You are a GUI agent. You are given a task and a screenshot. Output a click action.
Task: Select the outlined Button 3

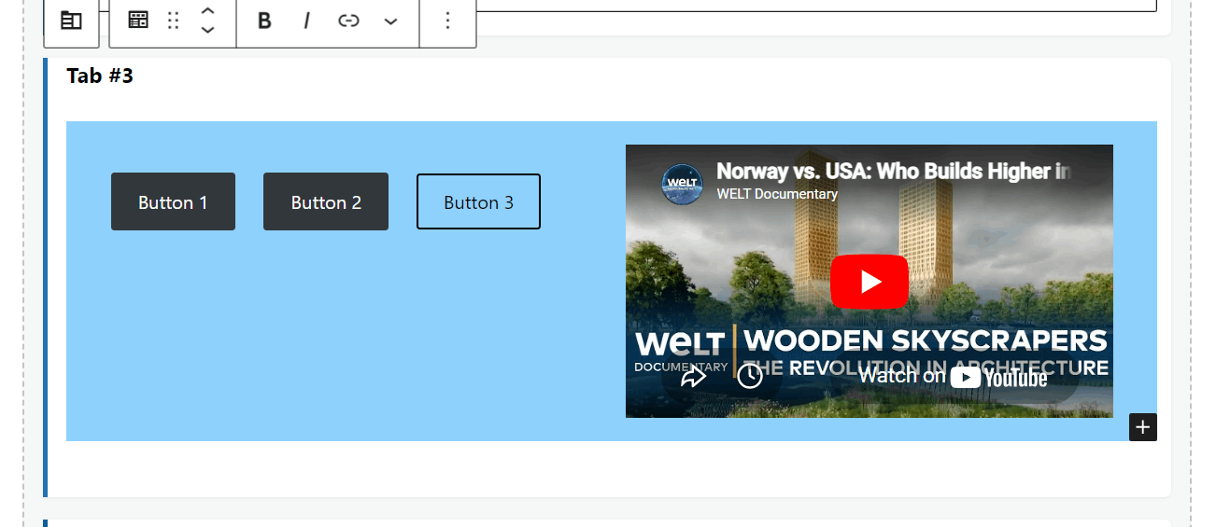[x=478, y=201]
